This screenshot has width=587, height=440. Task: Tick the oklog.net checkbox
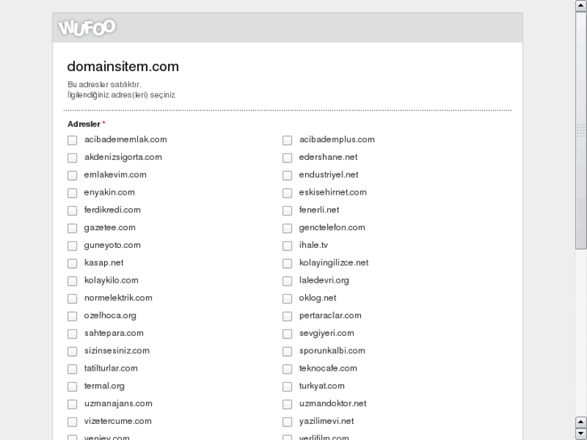pyautogui.click(x=287, y=299)
